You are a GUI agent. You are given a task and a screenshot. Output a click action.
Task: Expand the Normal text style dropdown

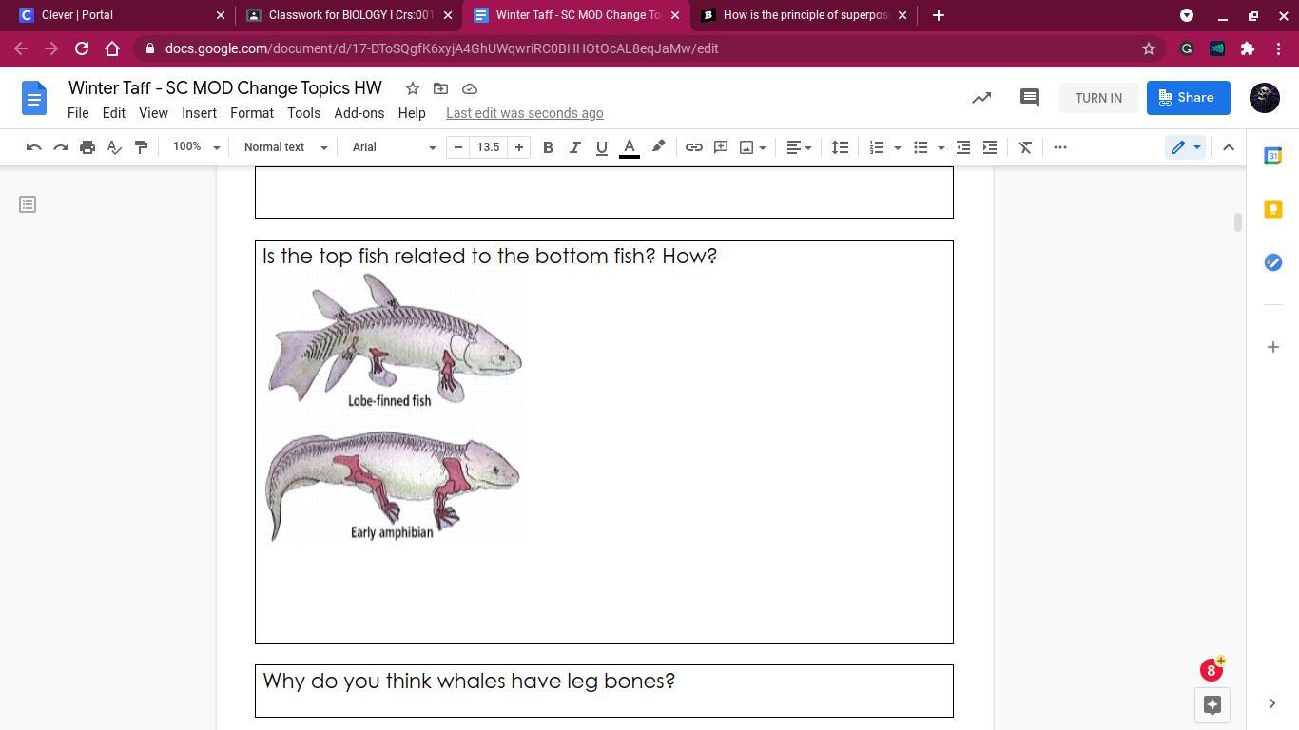pyautogui.click(x=285, y=147)
